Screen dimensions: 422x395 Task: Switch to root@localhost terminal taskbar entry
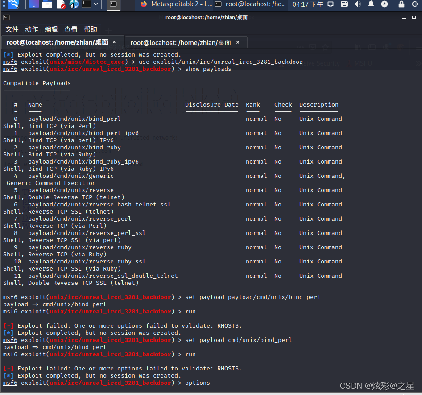[251, 4]
